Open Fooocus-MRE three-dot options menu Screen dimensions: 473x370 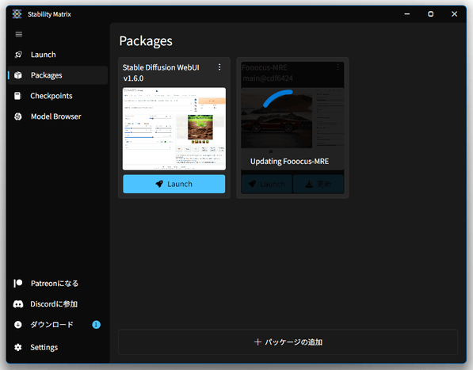pyautogui.click(x=338, y=67)
